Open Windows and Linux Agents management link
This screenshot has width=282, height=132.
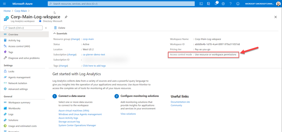(80, 114)
